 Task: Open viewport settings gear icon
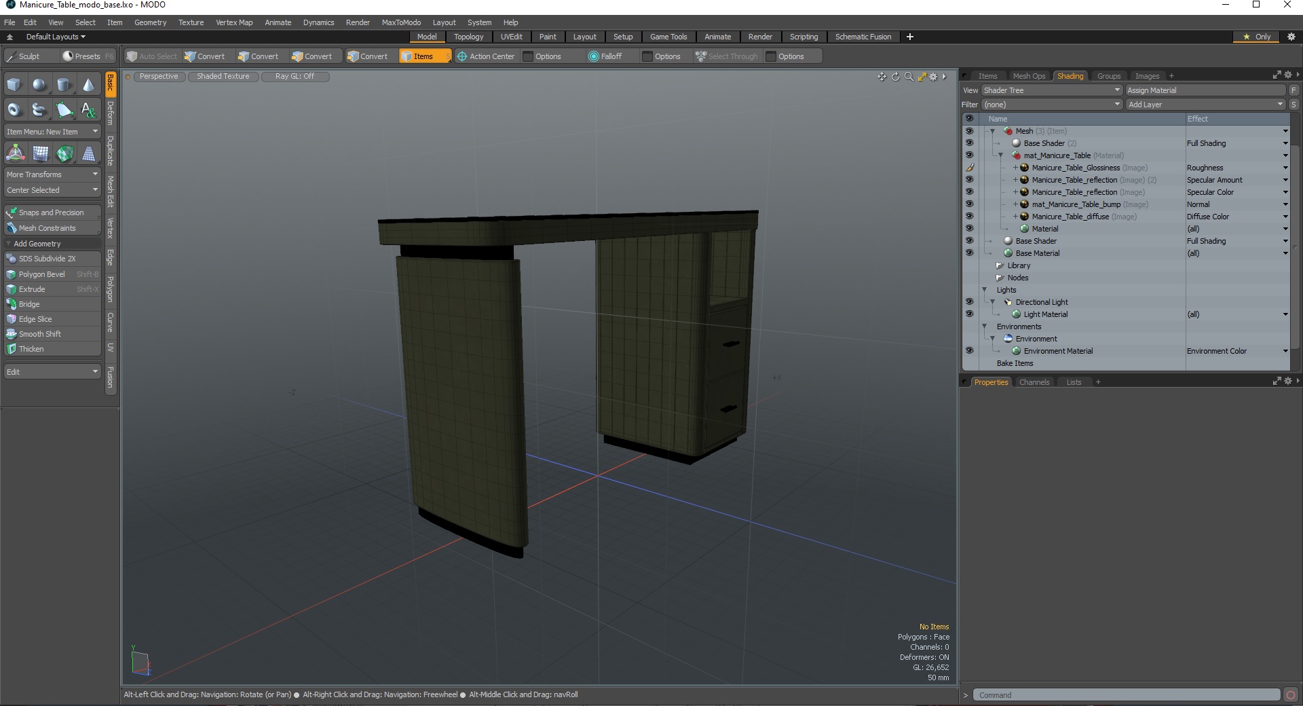point(933,77)
